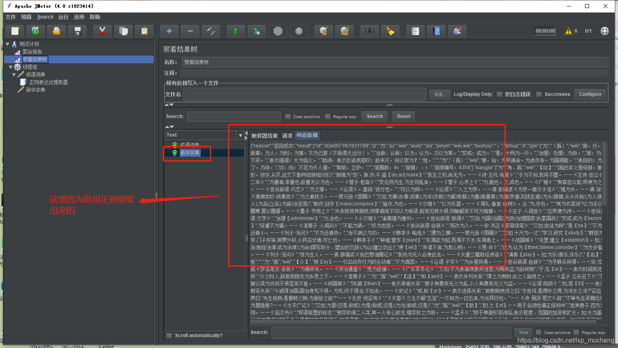The height and width of the screenshot is (348, 618).
Task: Open the Search menu
Action: (45, 17)
